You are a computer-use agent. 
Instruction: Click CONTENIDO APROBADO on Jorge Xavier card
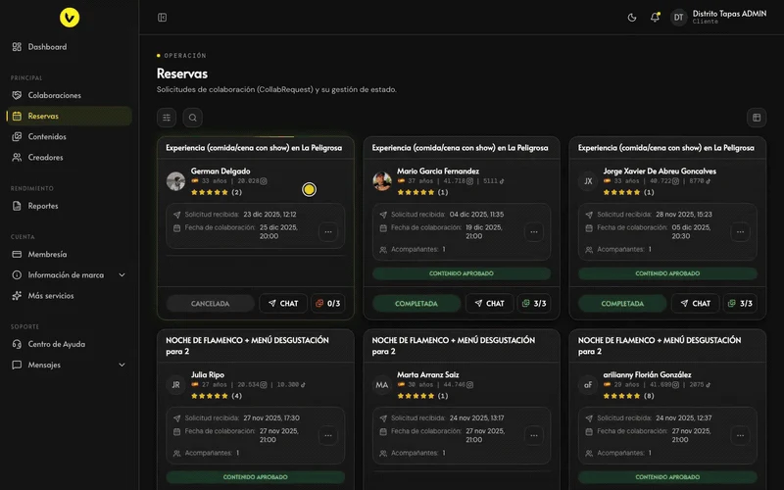pos(667,273)
